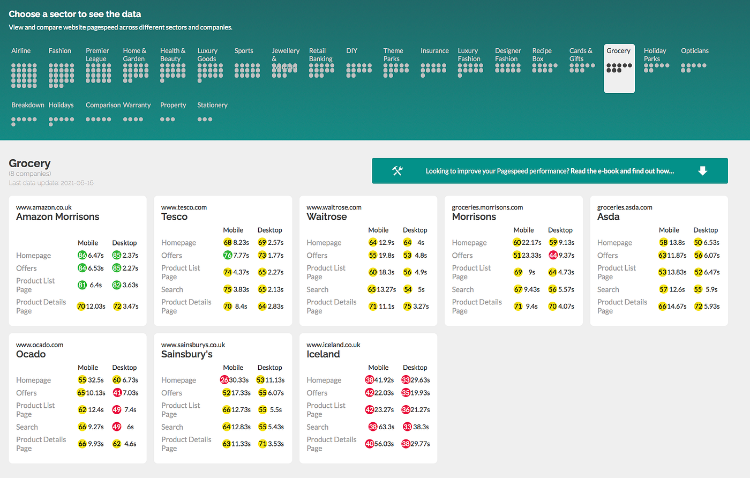This screenshot has height=478, width=750.
Task: Click Ocado Homepage mobile time 32.5s
Action: point(96,380)
